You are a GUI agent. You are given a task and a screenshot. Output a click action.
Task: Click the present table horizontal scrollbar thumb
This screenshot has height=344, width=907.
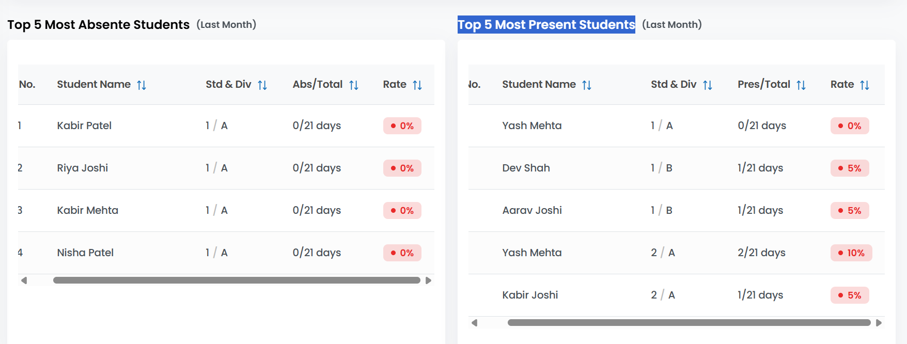[689, 322]
